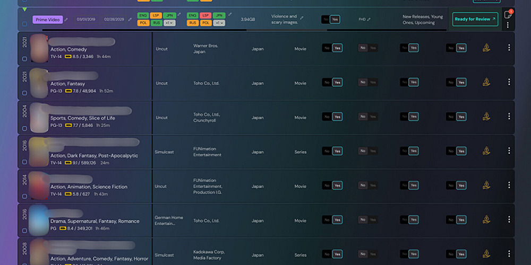Select the Prime Video tag
Viewport: 531px width, 265px height.
(48, 20)
